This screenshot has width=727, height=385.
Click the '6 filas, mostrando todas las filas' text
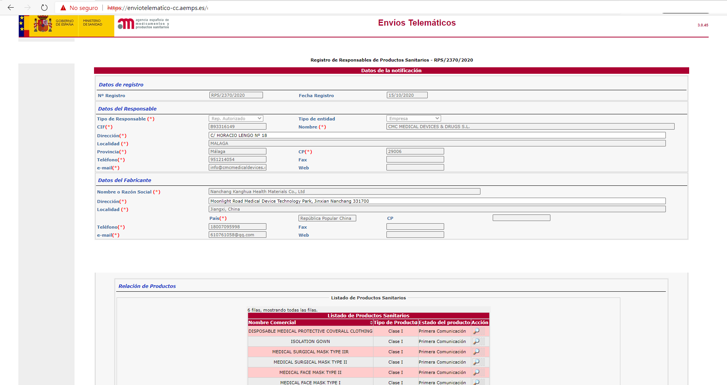pos(282,310)
